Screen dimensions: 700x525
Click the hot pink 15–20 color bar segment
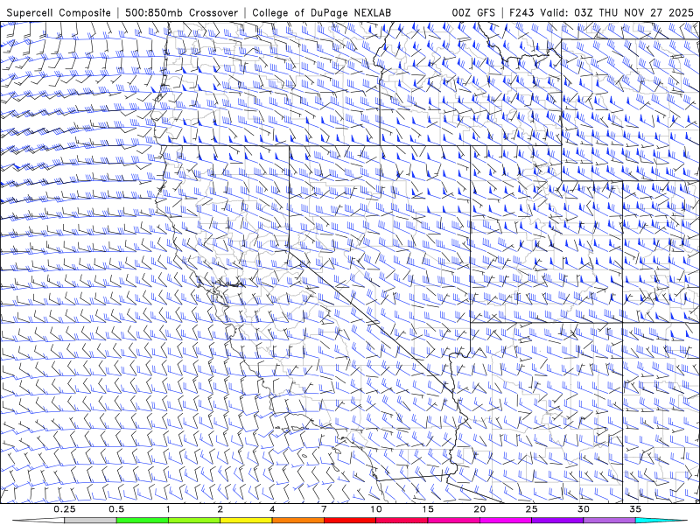453,521
